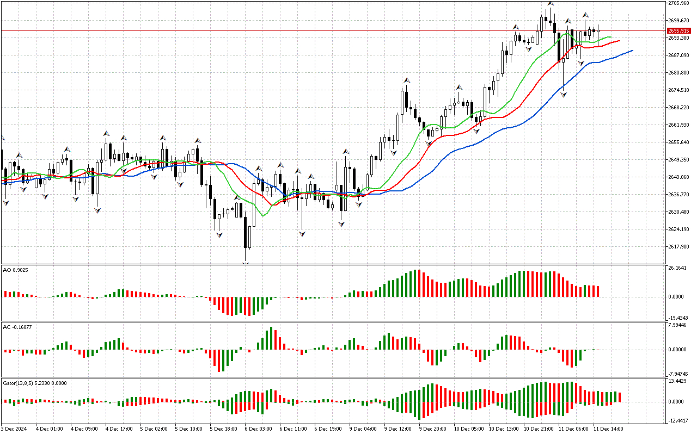Click the 2630.480 price axis label
This screenshot has height=435, width=697.
[678, 212]
